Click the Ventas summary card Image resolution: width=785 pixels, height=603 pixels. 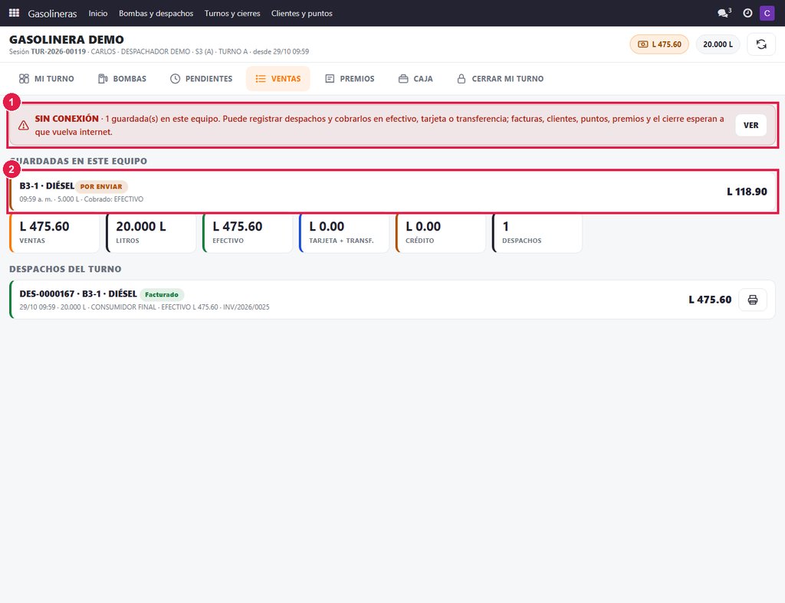(x=54, y=233)
